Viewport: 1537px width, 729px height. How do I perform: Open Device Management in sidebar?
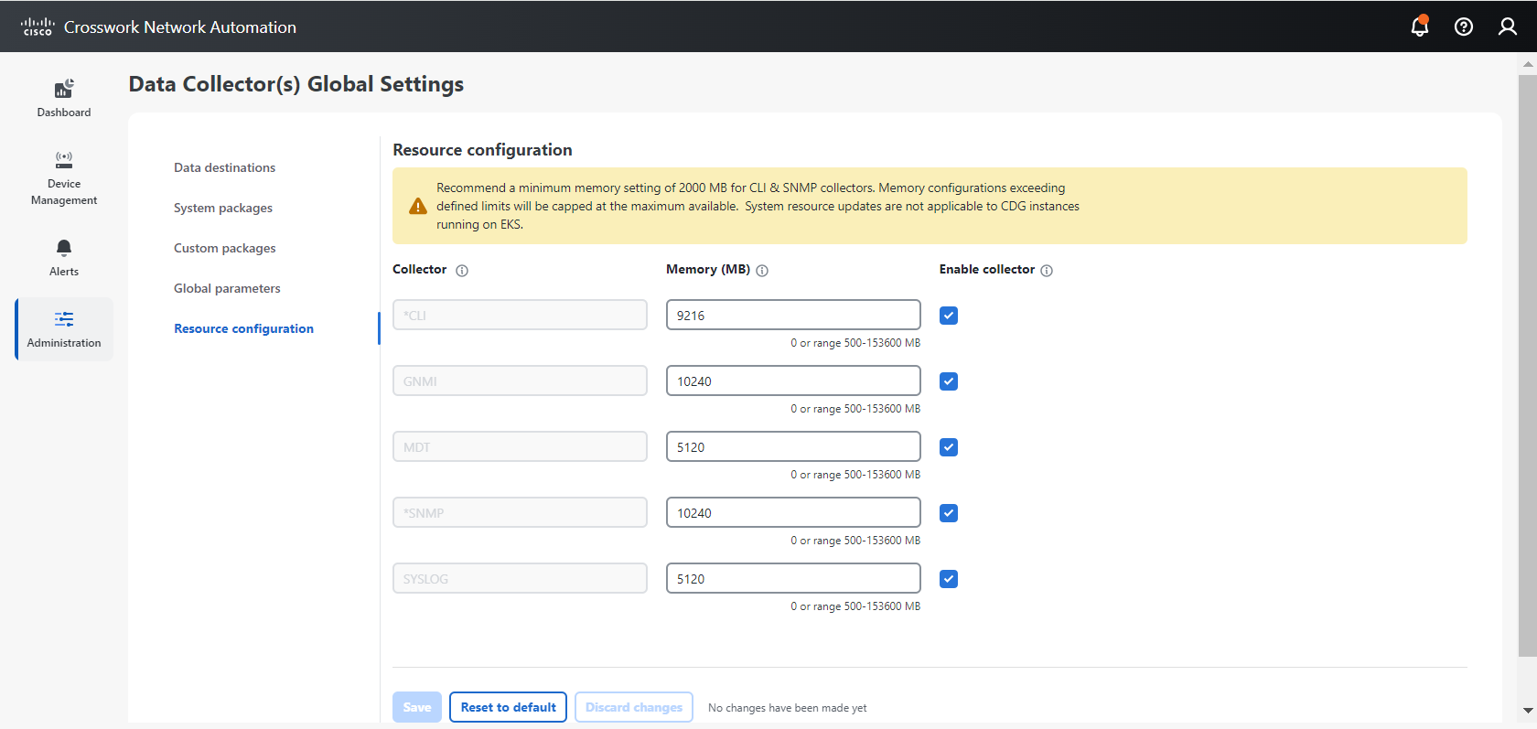point(64,178)
